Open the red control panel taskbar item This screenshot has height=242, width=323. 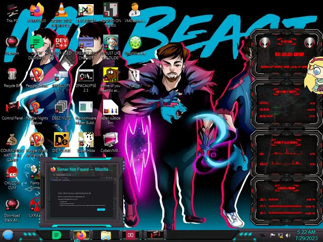155,235
